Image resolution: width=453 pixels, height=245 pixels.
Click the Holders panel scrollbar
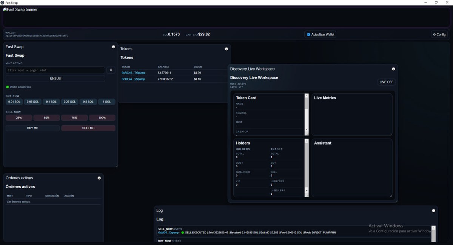(307, 168)
